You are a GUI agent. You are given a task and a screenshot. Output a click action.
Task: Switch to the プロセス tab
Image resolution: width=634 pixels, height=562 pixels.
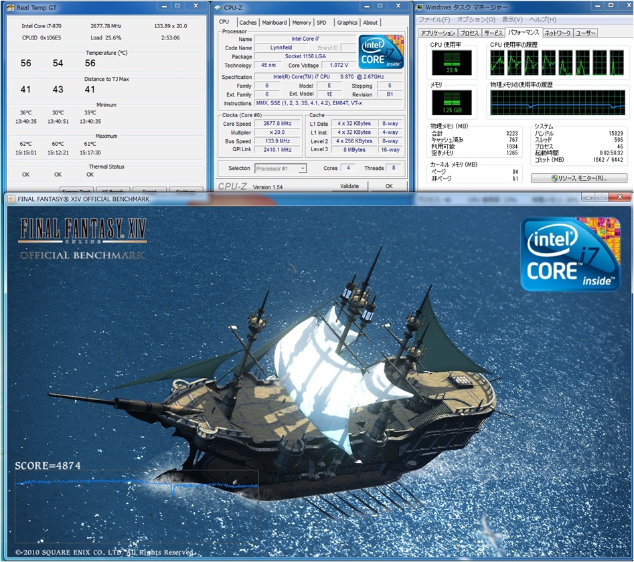pyautogui.click(x=469, y=33)
